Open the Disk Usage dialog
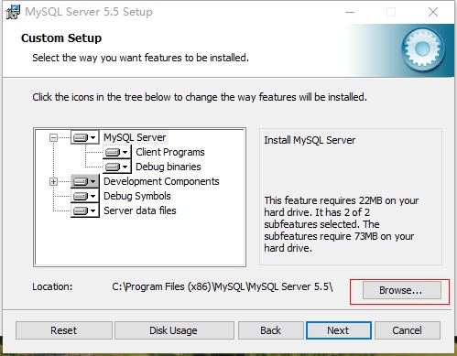457x356 pixels. 174,330
